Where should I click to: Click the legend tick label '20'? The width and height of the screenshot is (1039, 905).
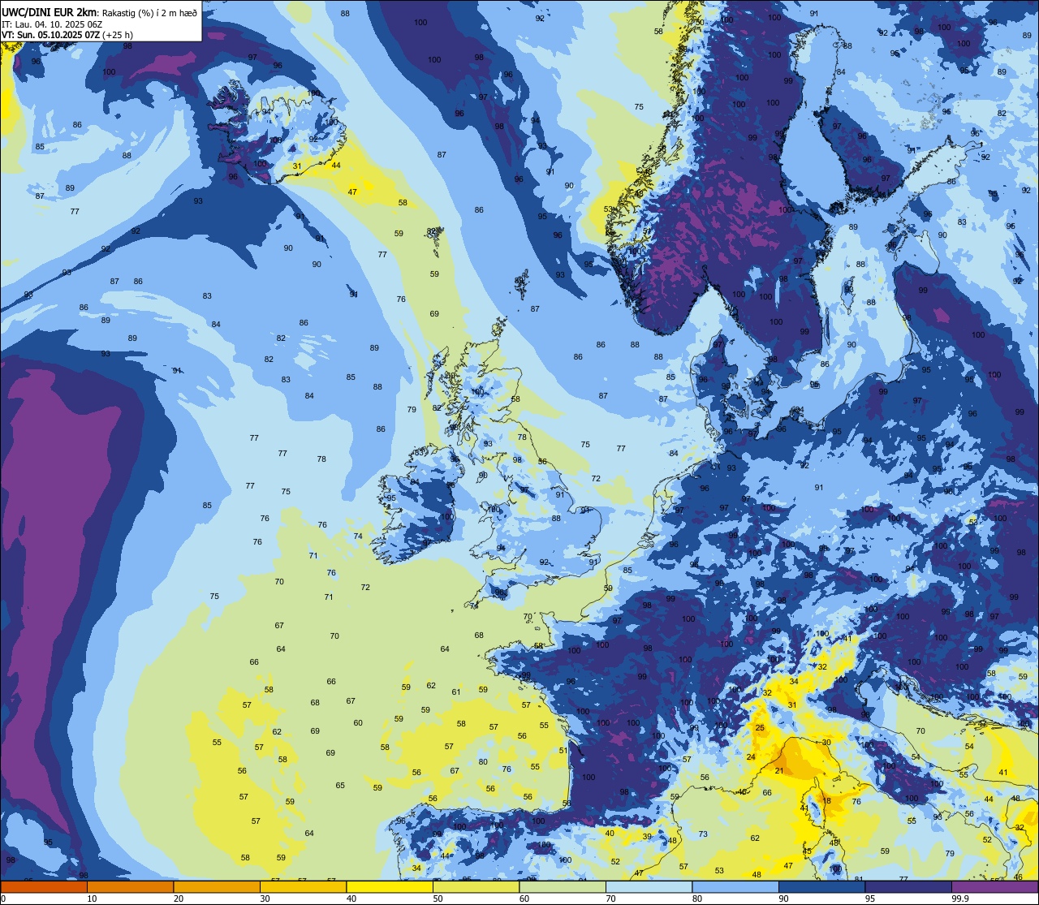pos(179,899)
